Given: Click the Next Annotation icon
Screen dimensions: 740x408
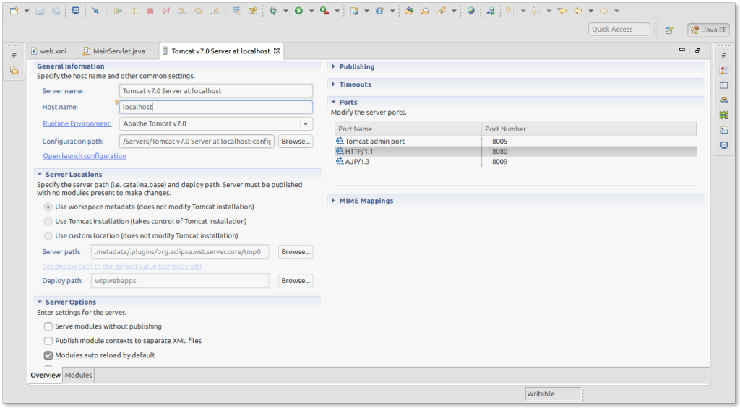Looking at the screenshot, I should click(509, 11).
